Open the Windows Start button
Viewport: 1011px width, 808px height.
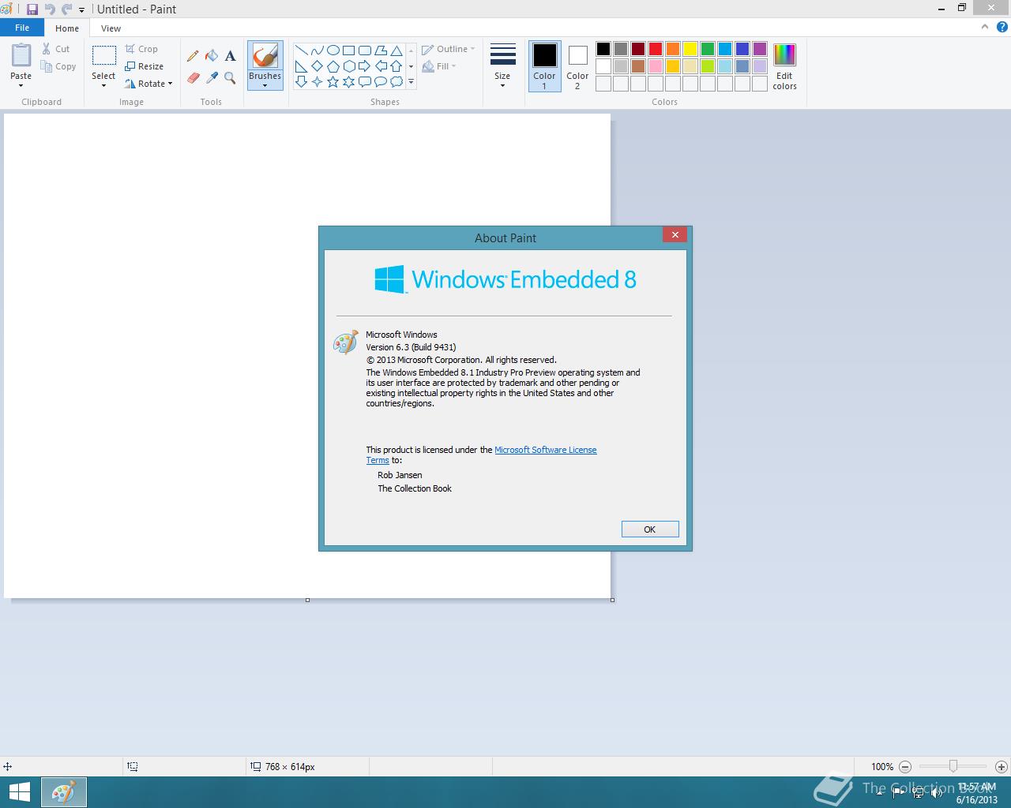coord(19,792)
